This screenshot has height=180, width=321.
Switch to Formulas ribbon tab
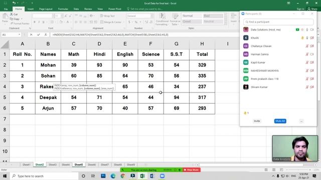(63, 9)
